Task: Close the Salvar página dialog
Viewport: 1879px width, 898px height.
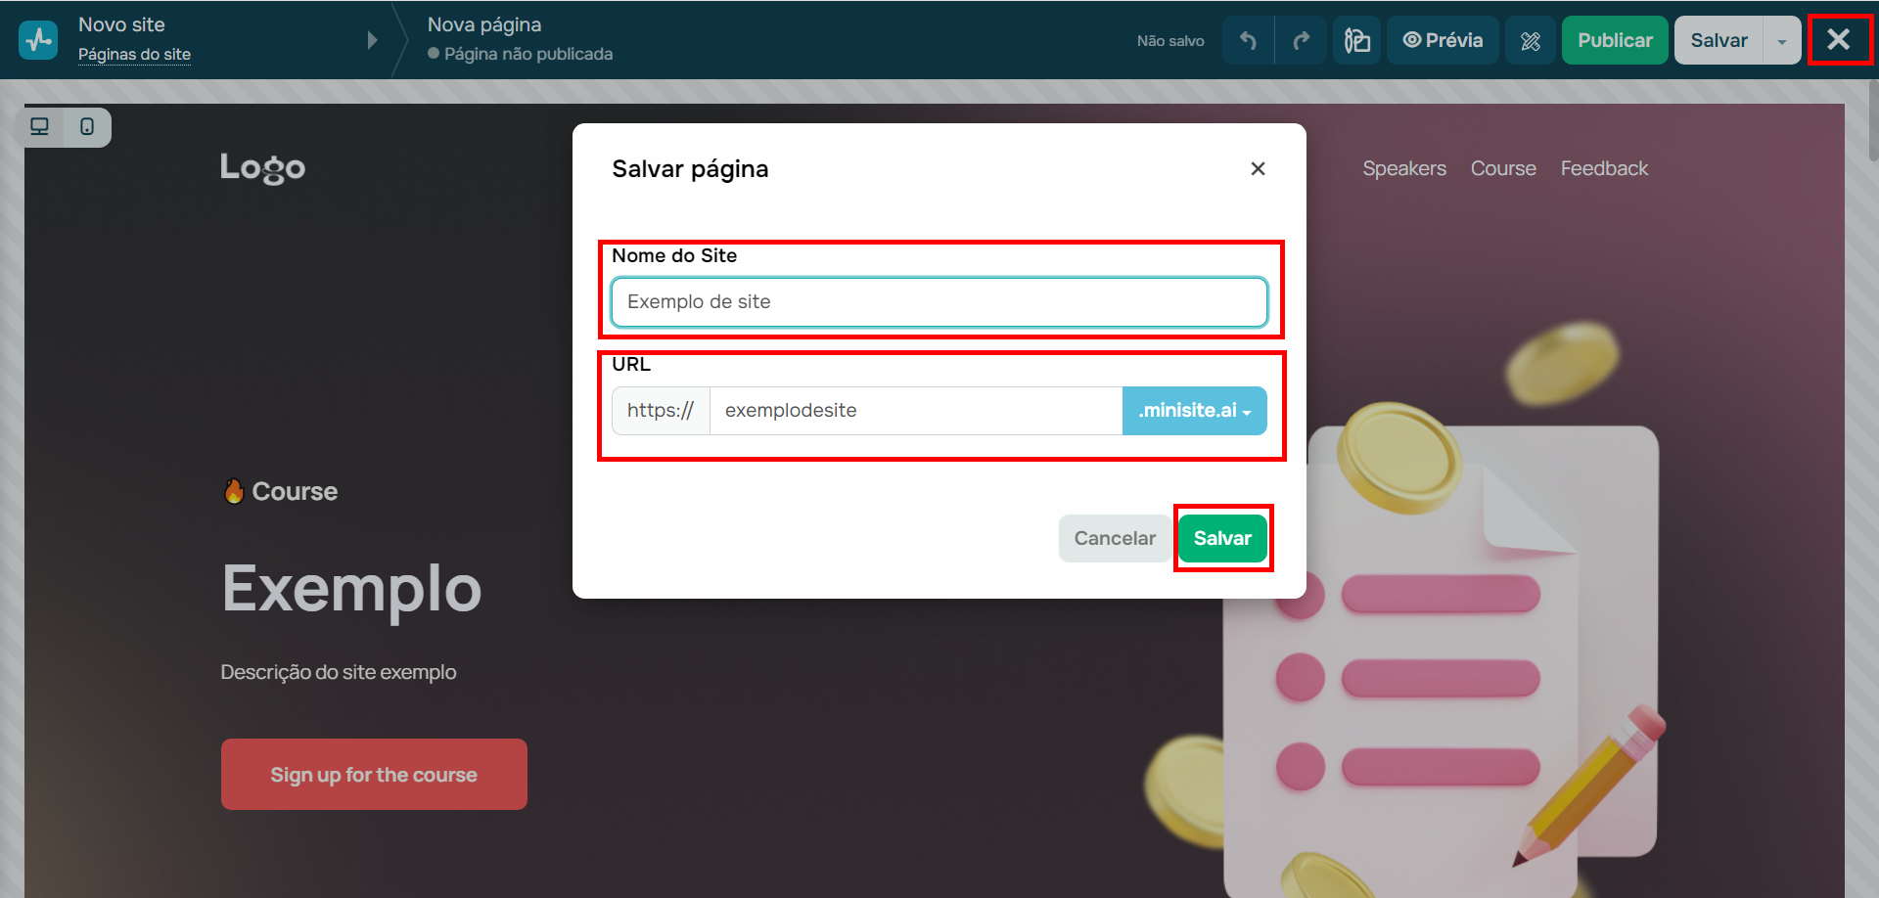Action: coord(1258,169)
